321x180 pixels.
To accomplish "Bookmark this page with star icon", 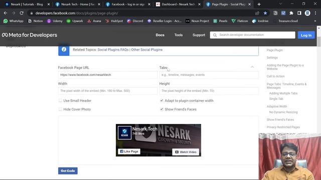I will click(x=265, y=13).
